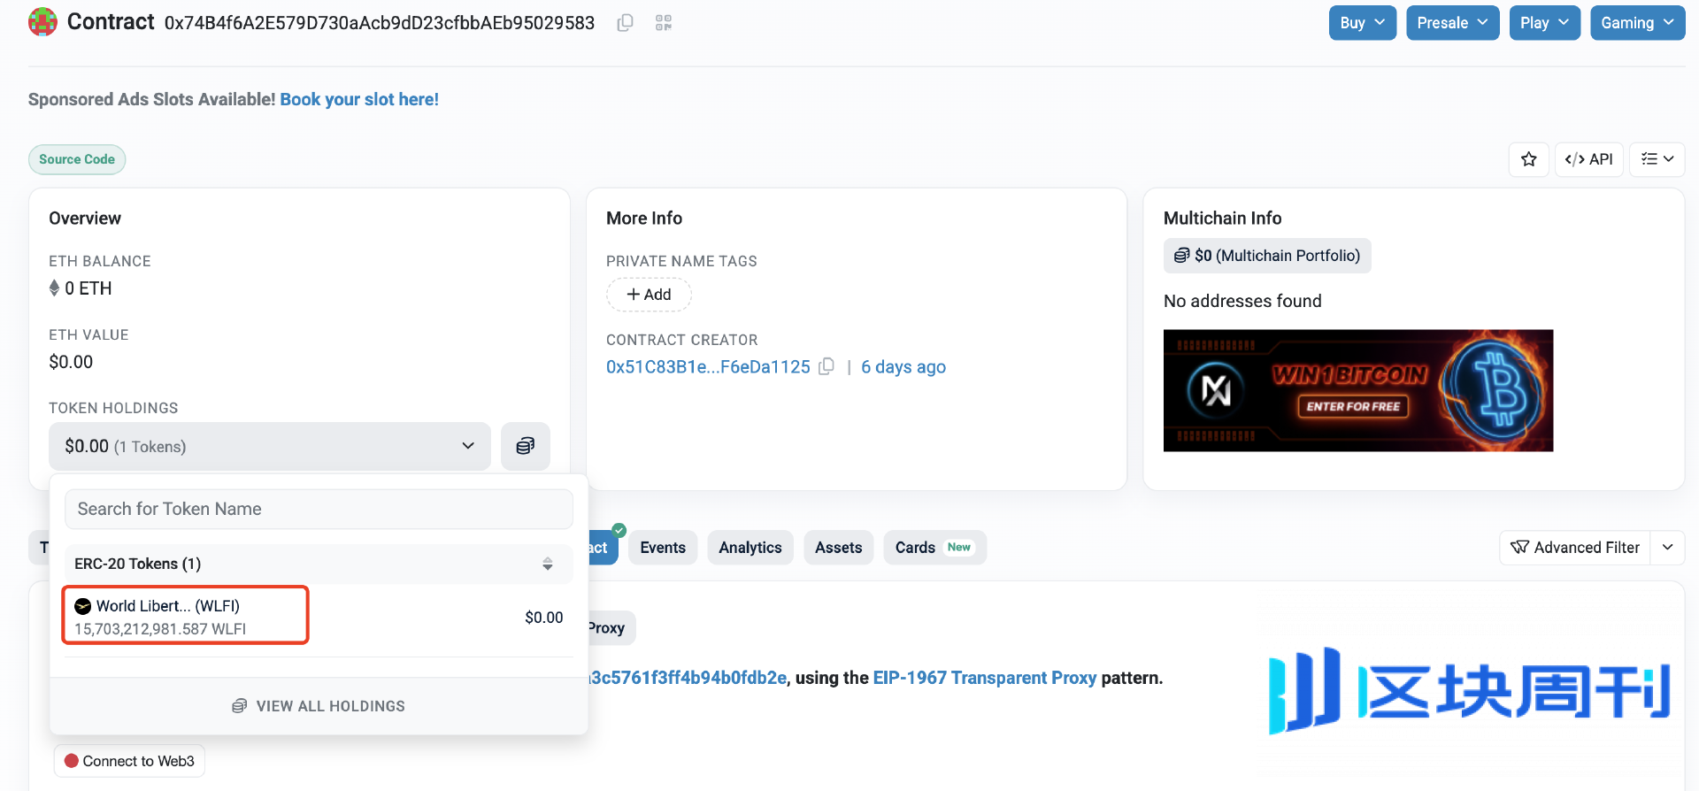Click VIEW ALL HOLDINGS
The height and width of the screenshot is (791, 1699).
(319, 706)
